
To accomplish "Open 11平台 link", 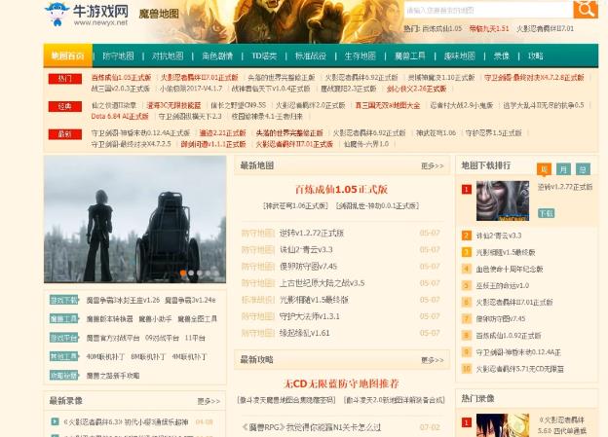I will click(195, 338).
